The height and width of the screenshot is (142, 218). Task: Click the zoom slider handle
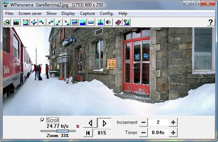(x=63, y=131)
